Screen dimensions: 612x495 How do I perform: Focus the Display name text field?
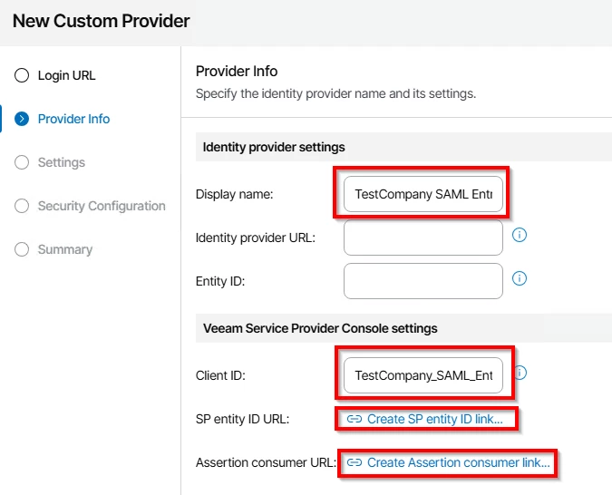click(x=423, y=194)
